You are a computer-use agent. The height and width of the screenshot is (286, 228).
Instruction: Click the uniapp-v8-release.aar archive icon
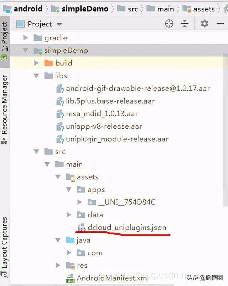[60, 127]
